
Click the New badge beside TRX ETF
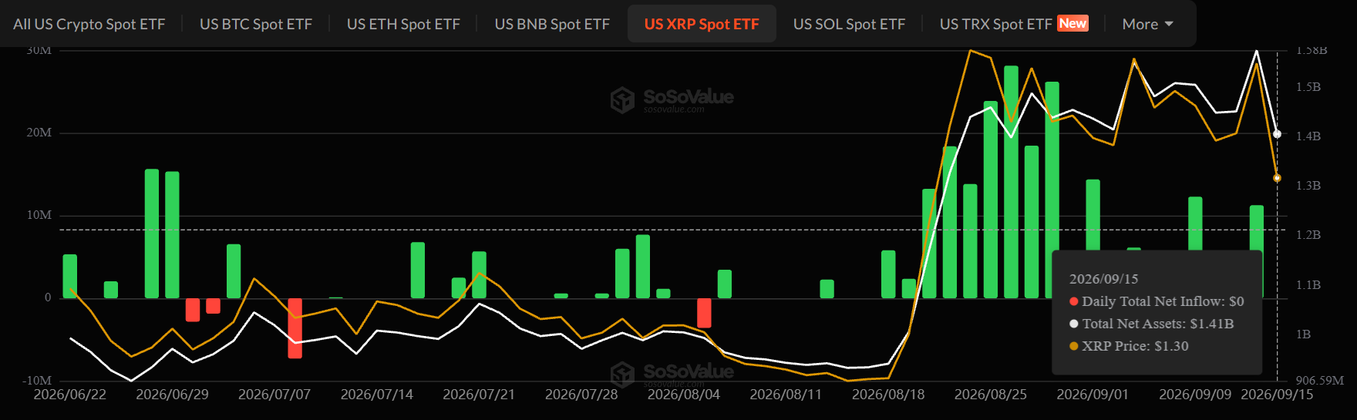1072,23
